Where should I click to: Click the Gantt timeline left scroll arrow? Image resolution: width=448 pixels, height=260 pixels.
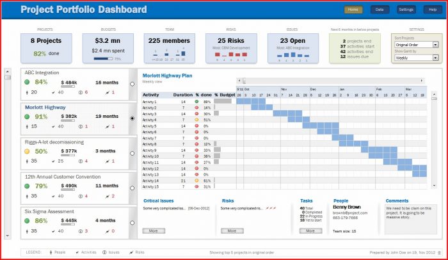point(239,81)
